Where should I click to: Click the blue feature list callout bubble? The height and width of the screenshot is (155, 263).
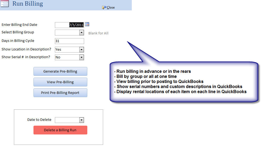[184, 82]
